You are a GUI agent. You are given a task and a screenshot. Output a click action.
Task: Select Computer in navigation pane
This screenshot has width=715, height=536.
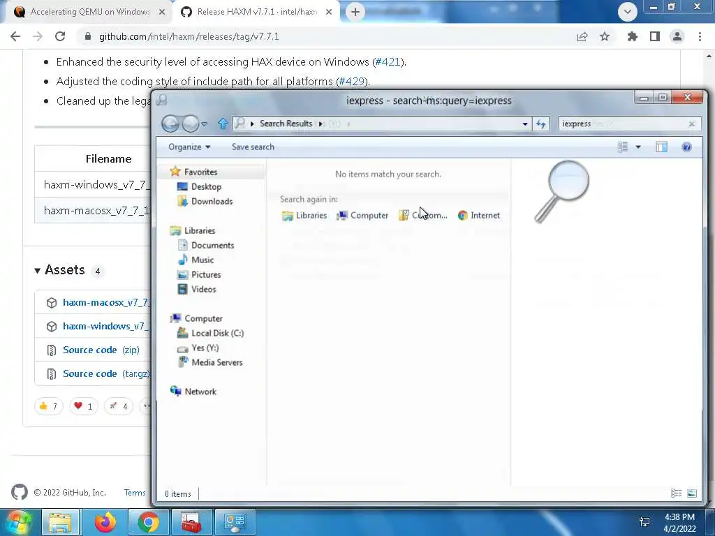coord(196,318)
